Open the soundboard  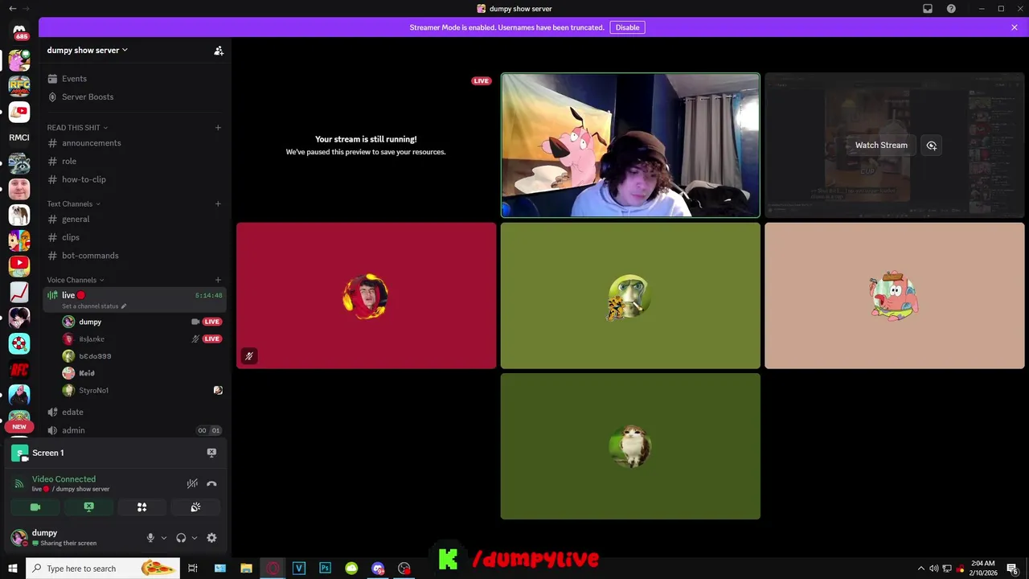tap(195, 507)
